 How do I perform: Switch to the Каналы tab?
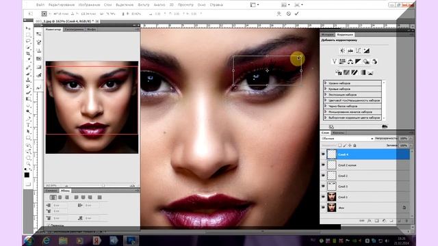coord(338,133)
